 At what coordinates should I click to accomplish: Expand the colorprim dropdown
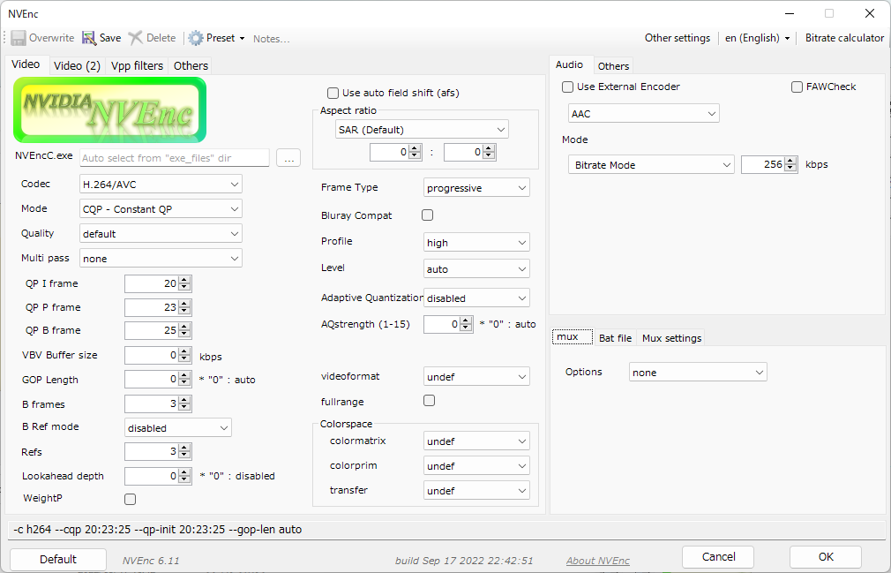click(476, 465)
